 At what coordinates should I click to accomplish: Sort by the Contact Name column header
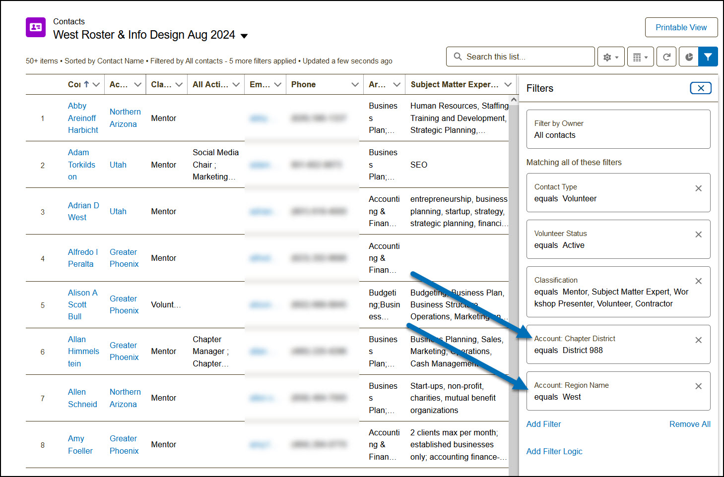75,85
